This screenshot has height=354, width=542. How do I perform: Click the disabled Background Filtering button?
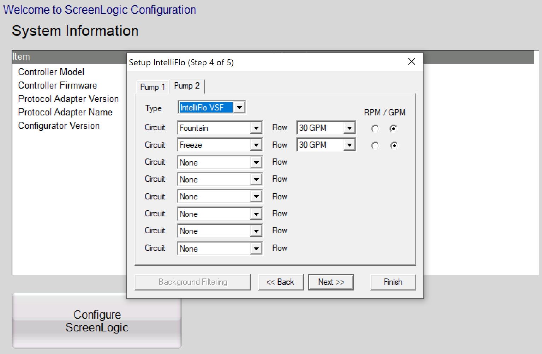193,282
